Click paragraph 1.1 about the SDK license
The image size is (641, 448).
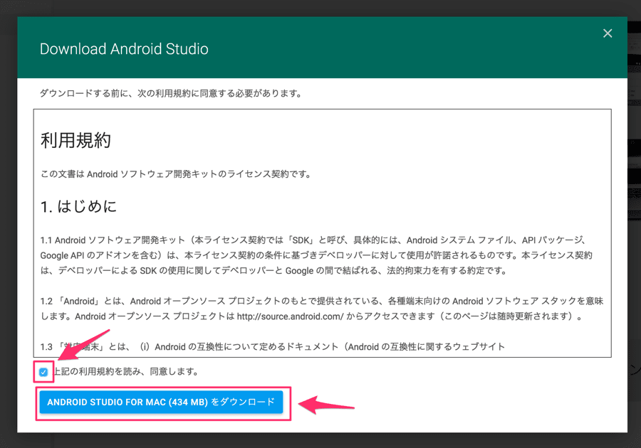tap(316, 255)
